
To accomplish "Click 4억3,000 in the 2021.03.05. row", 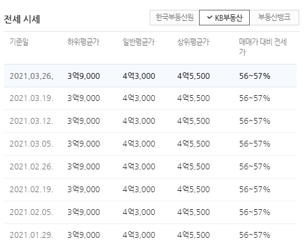I will coord(139,144).
